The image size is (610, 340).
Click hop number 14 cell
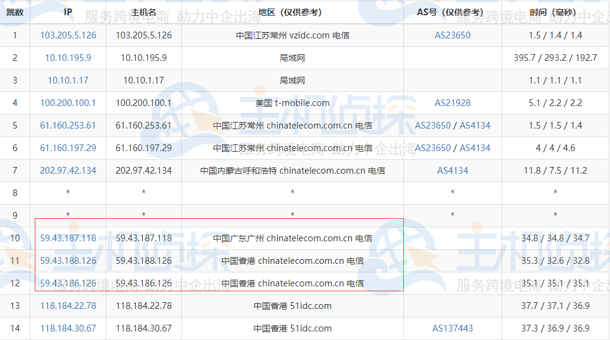pyautogui.click(x=15, y=328)
